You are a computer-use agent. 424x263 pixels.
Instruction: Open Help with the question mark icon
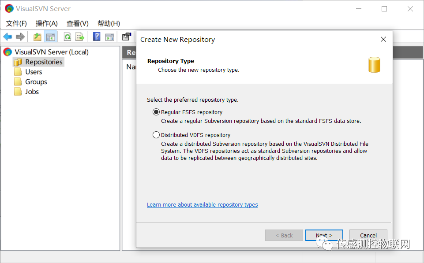pyautogui.click(x=97, y=37)
